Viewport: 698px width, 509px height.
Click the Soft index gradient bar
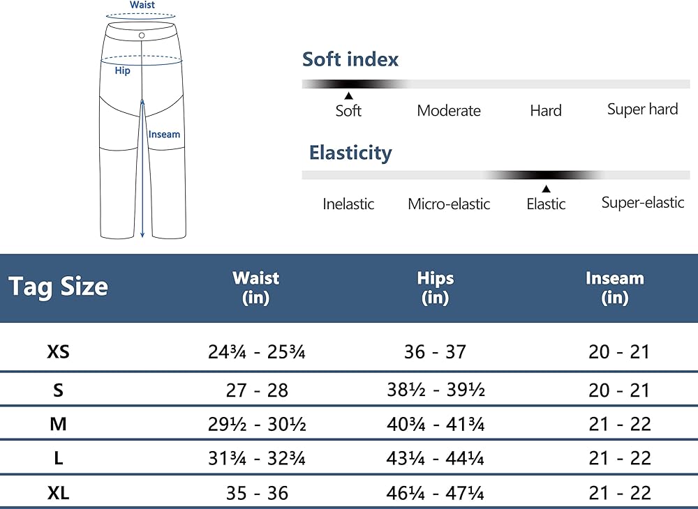tap(496, 84)
